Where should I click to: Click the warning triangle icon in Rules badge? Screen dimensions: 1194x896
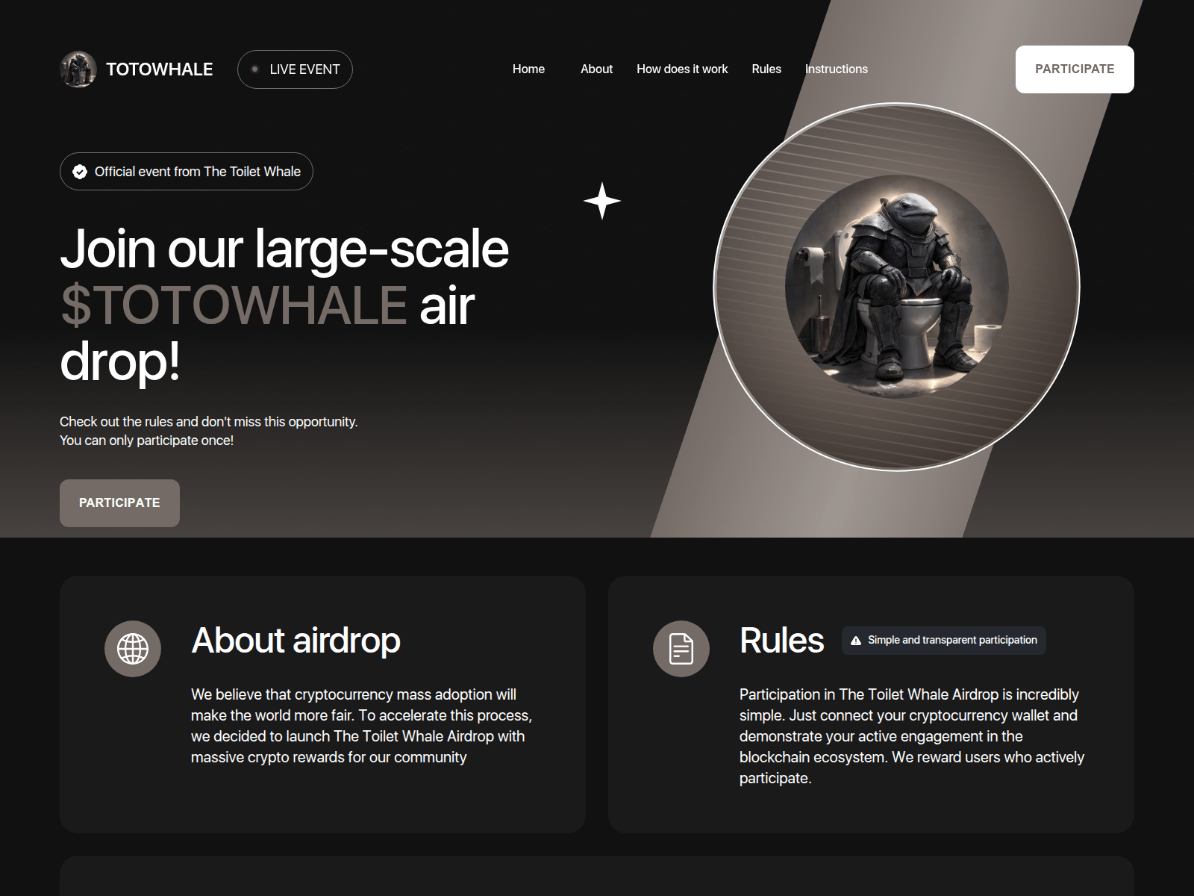coord(856,641)
